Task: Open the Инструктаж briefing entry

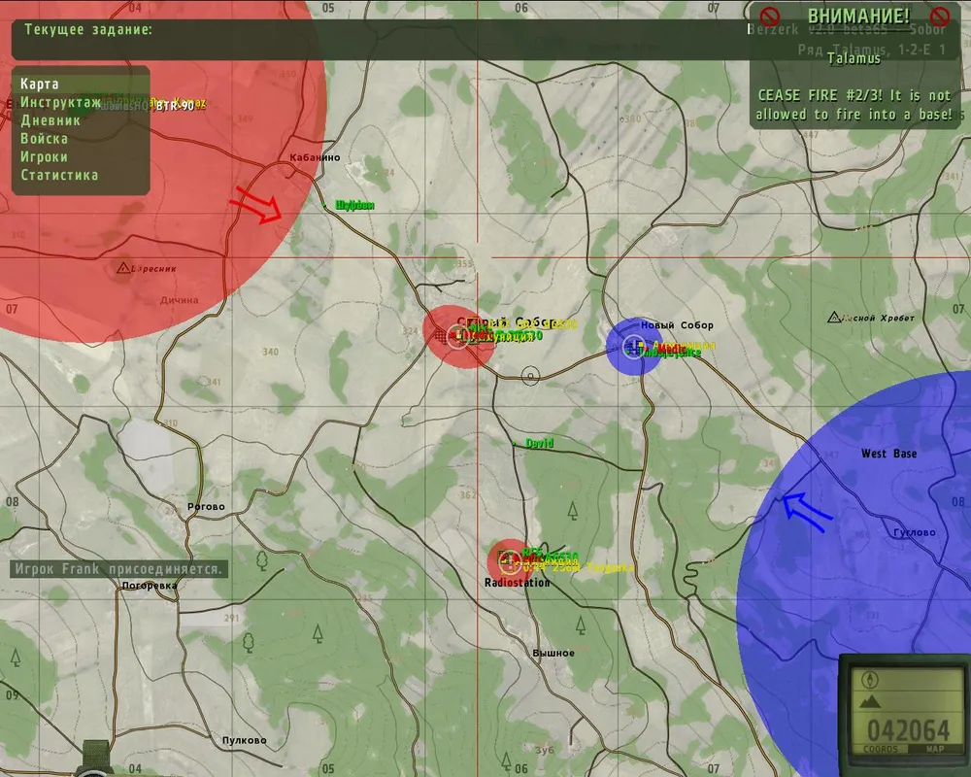Action: [60, 102]
